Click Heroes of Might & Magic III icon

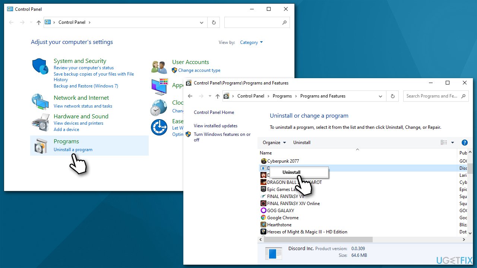click(263, 232)
